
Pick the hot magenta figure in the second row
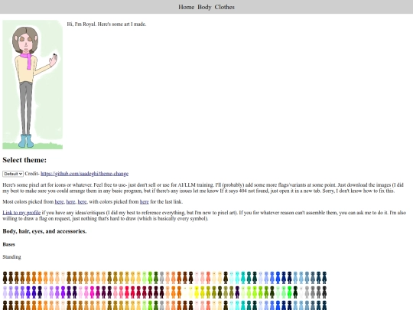[x=92, y=292]
